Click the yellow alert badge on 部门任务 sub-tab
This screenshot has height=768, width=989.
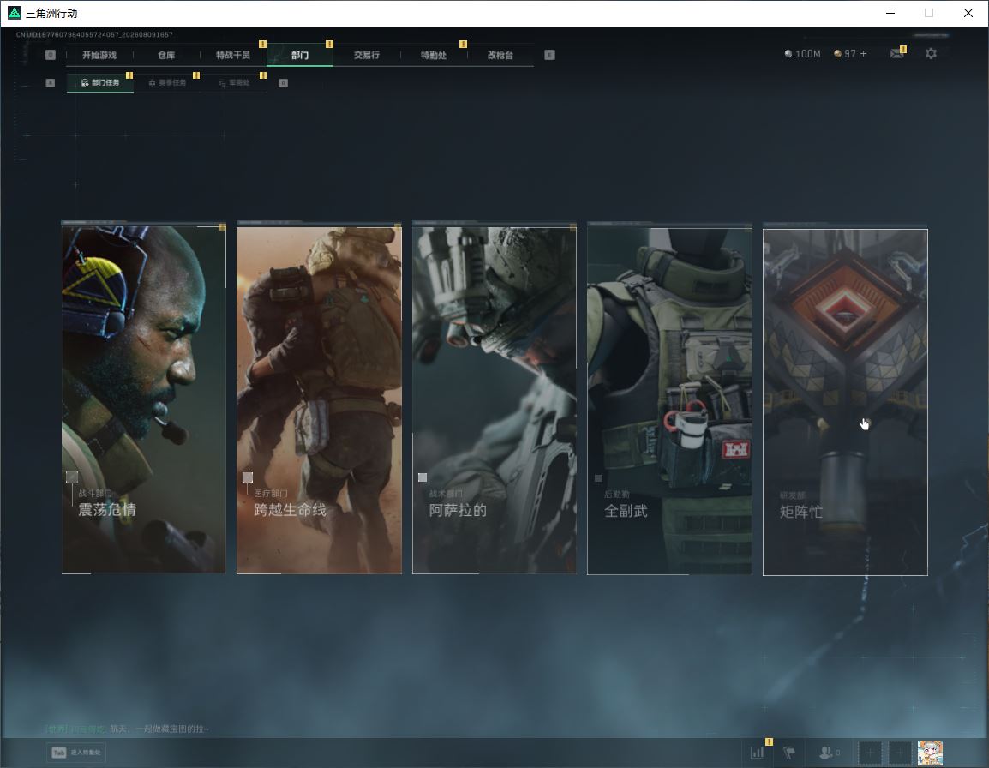pos(129,75)
